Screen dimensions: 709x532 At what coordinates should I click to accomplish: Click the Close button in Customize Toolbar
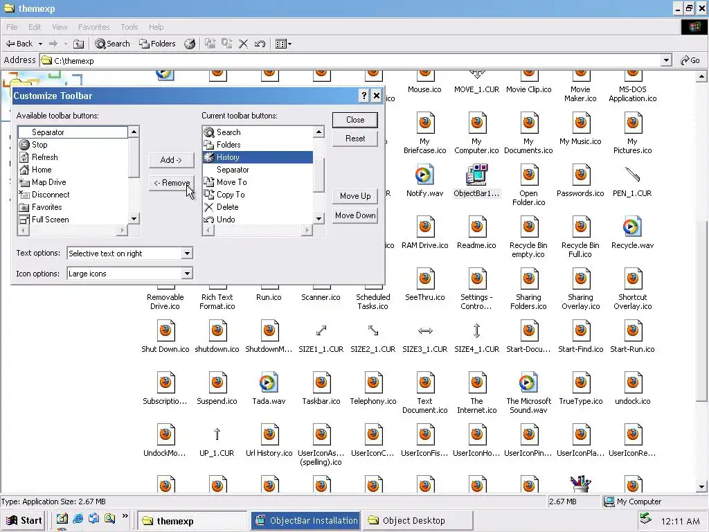[355, 120]
